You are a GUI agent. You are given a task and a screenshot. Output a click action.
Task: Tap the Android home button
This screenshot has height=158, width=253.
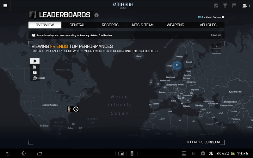tap(24, 153)
